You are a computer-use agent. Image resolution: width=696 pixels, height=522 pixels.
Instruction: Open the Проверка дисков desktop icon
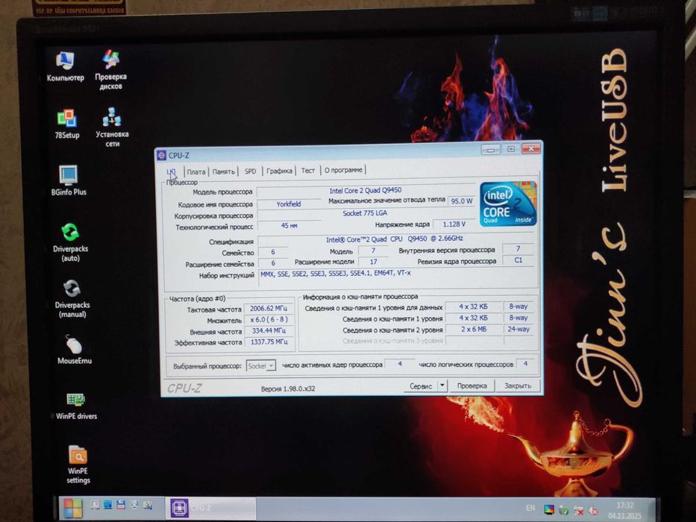click(110, 70)
